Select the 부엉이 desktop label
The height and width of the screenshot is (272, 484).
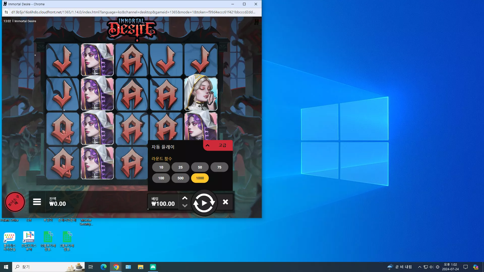(x=48, y=220)
